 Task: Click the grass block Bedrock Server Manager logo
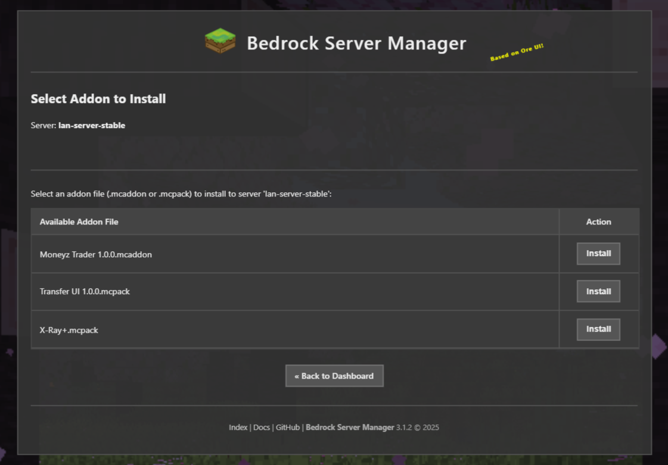coord(220,41)
